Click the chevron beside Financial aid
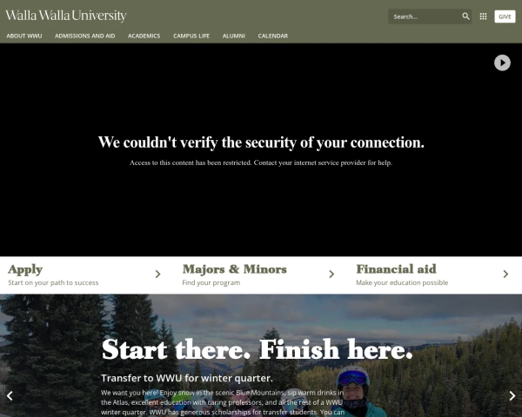 505,274
